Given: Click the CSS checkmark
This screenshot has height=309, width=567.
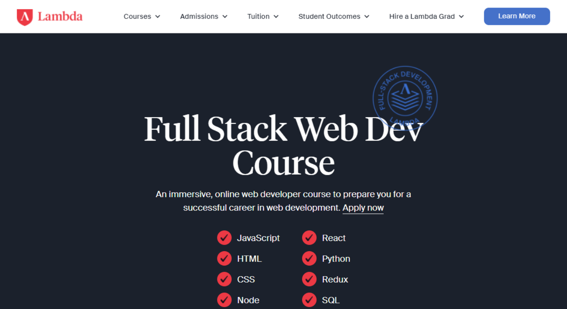Looking at the screenshot, I should point(224,279).
